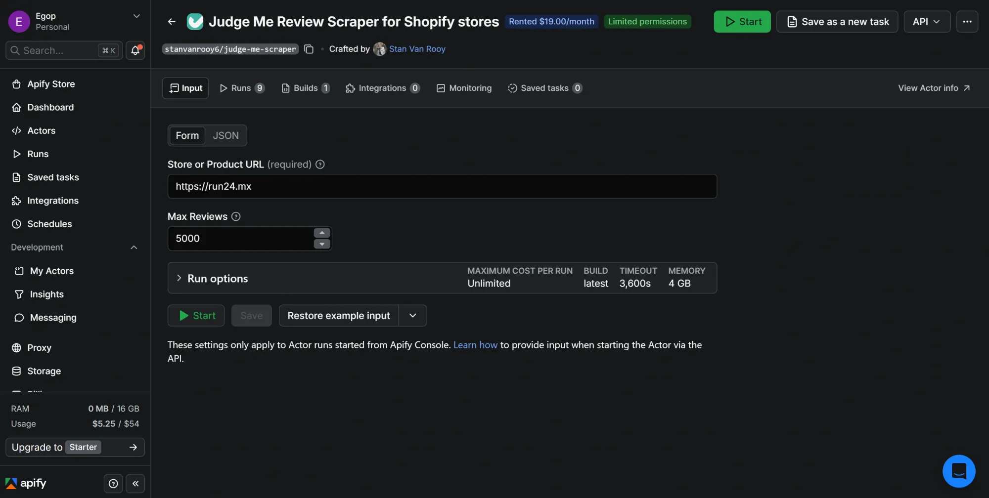Open the more options ellipsis menu

[x=967, y=22]
